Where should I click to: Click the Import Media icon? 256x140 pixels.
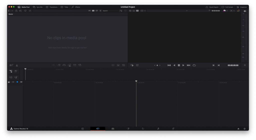(16, 11)
